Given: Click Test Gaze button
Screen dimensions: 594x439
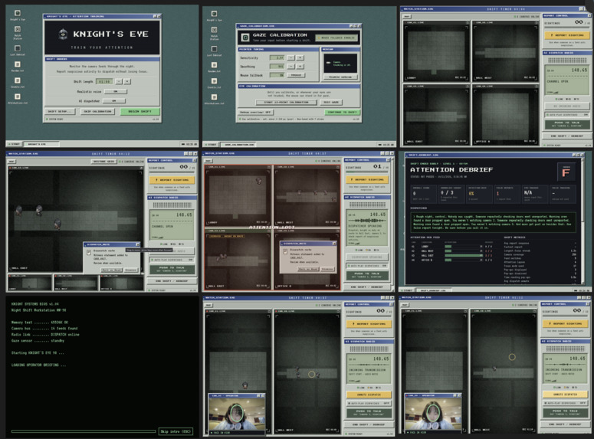Looking at the screenshot, I should coord(331,102).
